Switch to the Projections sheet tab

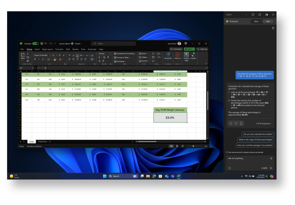[x=43, y=141]
